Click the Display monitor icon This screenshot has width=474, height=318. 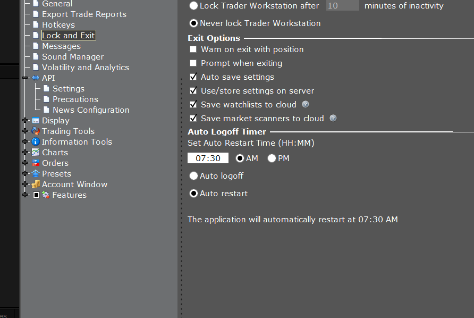click(x=36, y=121)
